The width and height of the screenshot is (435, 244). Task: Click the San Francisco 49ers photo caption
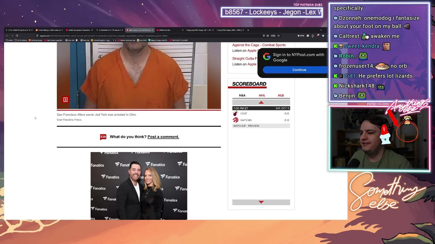click(97, 115)
